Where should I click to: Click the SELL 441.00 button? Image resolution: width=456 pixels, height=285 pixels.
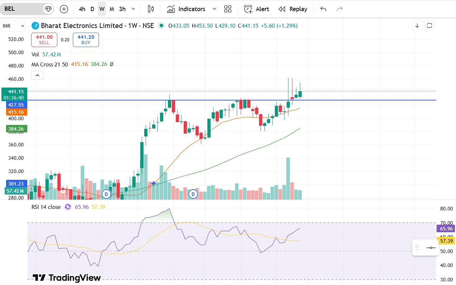44,40
